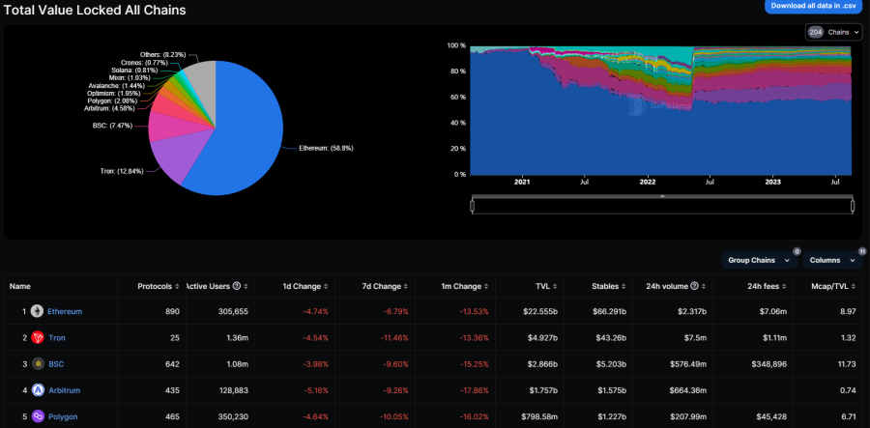Open the Ethereum chain link
870x428 pixels.
click(x=65, y=311)
